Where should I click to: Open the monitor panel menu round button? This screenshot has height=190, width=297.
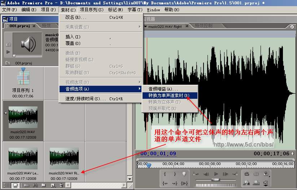tap(292, 27)
